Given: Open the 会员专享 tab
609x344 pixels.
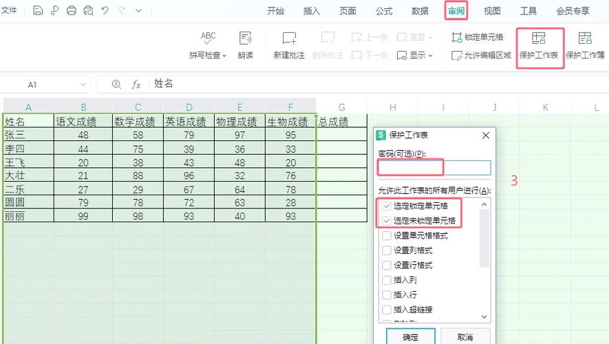Looking at the screenshot, I should point(573,11).
